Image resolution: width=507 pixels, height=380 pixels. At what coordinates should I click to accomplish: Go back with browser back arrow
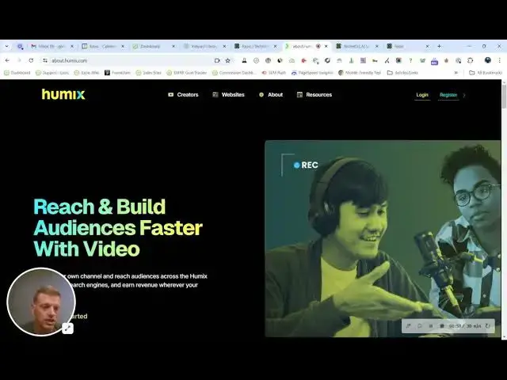pos(7,60)
